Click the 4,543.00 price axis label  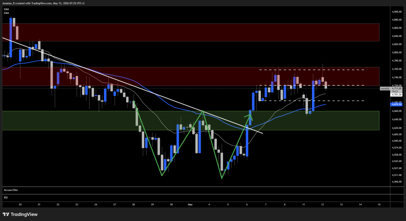[x=396, y=161]
